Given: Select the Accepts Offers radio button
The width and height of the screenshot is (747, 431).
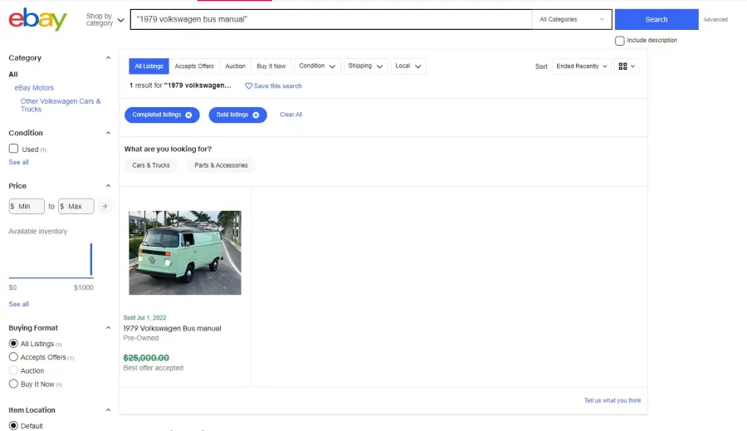Looking at the screenshot, I should [x=13, y=356].
